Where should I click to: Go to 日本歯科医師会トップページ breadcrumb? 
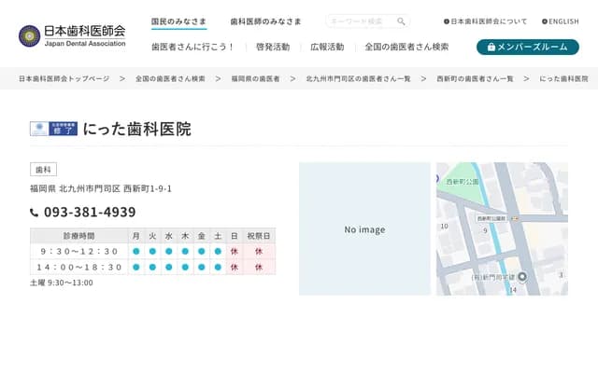tap(64, 78)
